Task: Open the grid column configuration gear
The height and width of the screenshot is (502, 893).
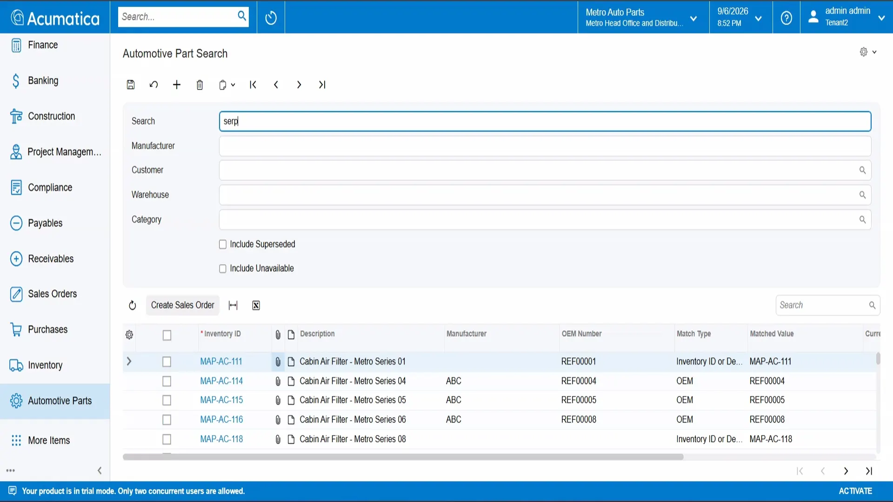Action: [129, 335]
